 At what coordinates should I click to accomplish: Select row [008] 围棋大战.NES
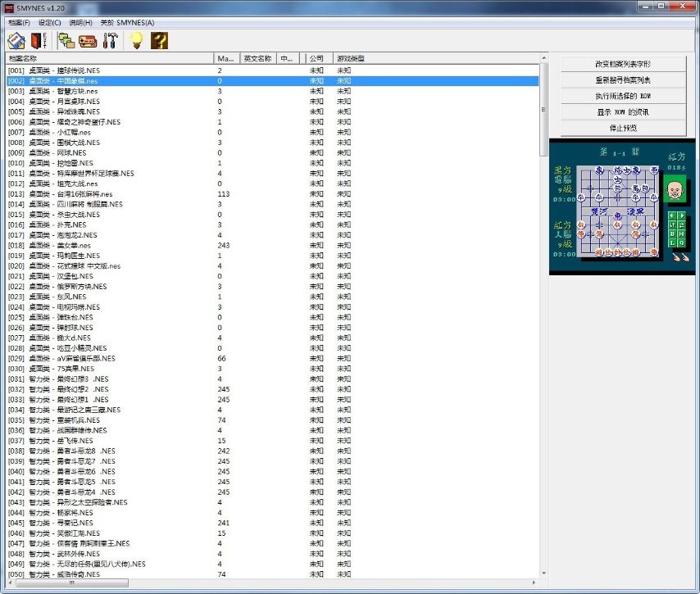tap(272, 143)
